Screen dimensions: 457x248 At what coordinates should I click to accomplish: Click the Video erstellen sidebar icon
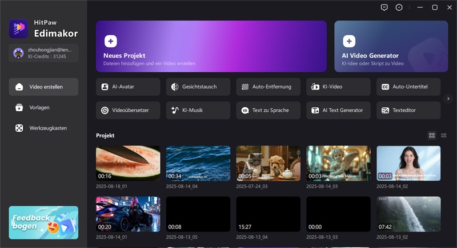pyautogui.click(x=19, y=87)
